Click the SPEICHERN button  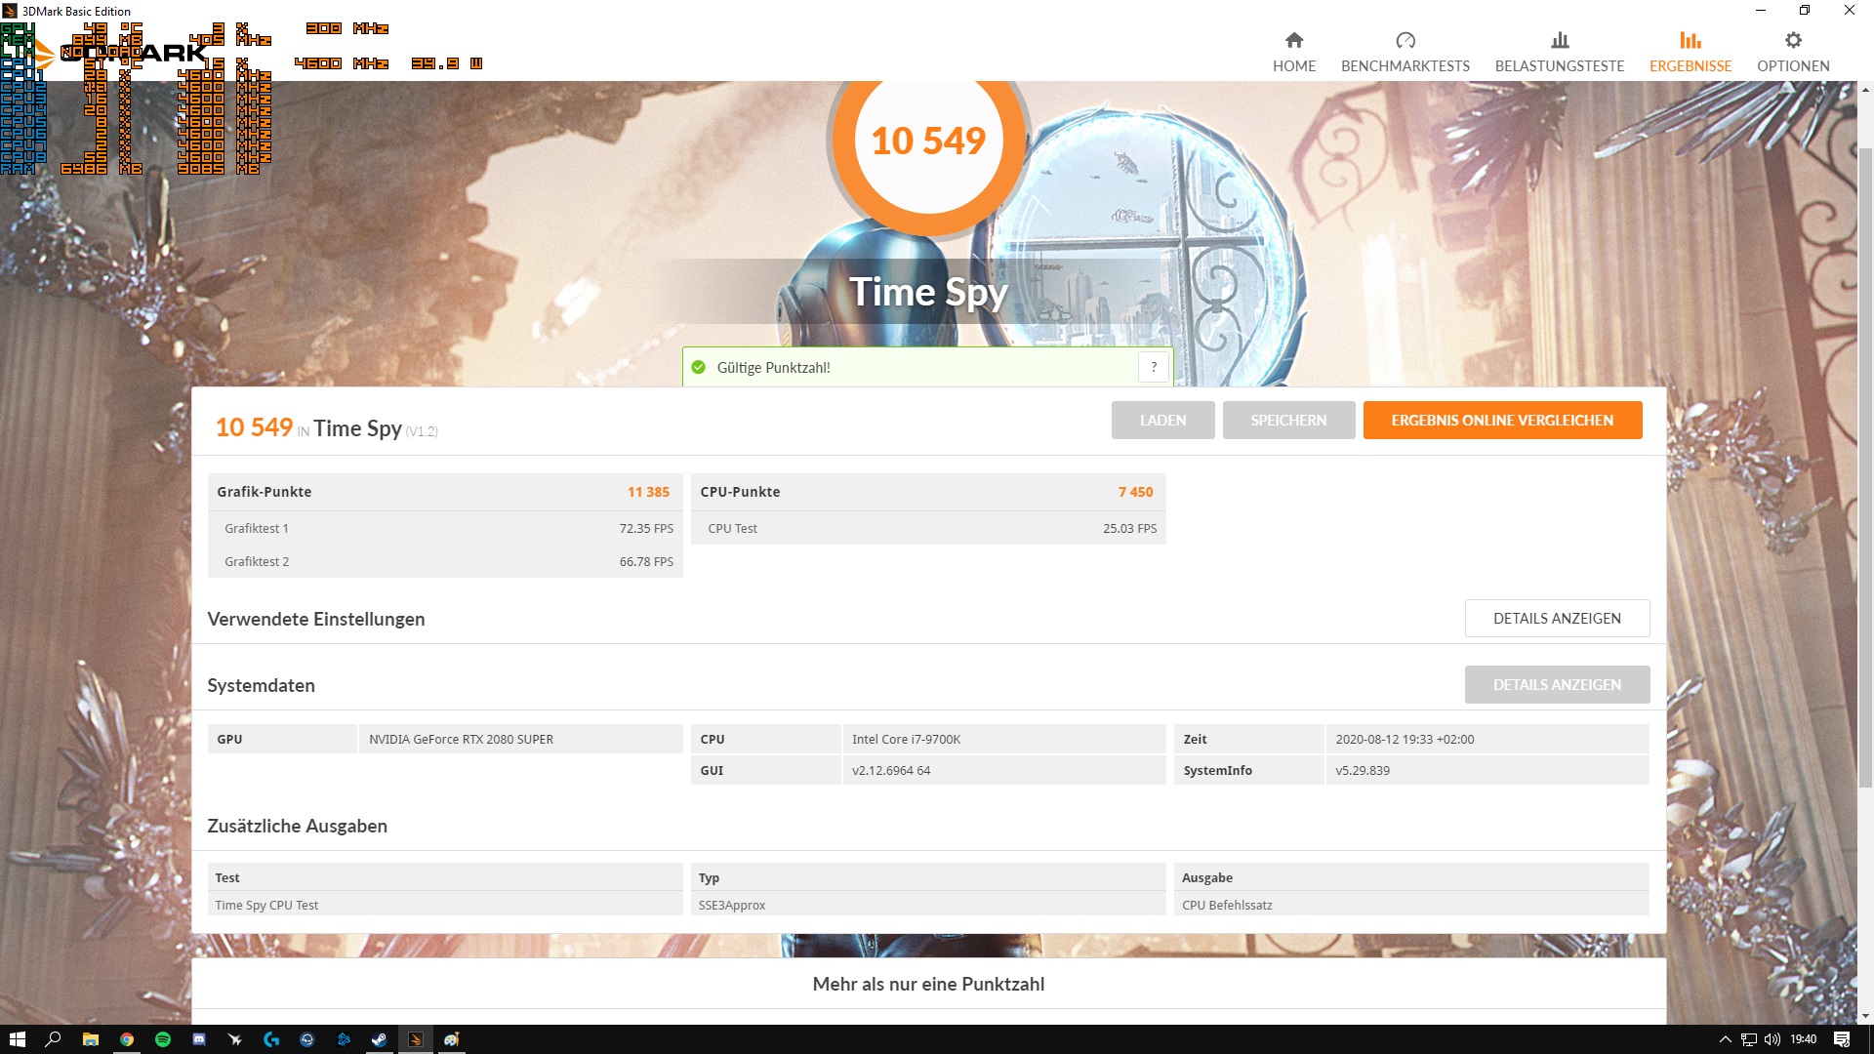[1288, 420]
